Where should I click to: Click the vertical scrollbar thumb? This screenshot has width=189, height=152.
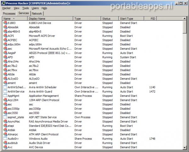pos(185,27)
